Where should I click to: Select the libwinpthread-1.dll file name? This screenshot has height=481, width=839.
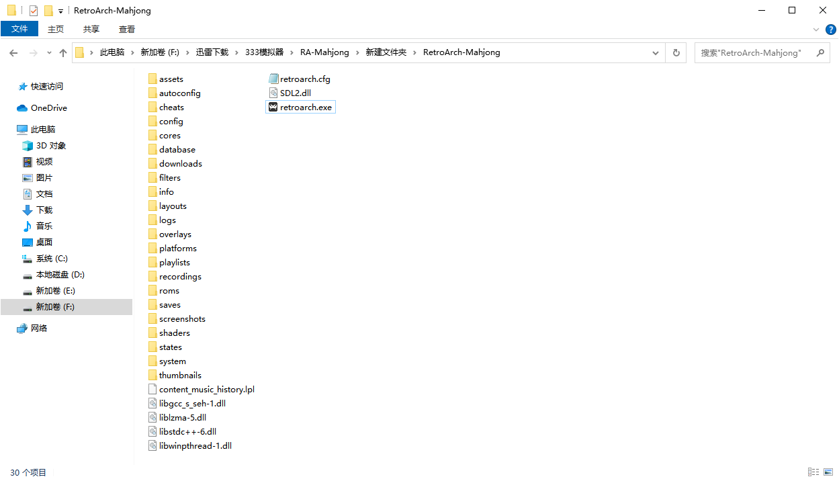click(195, 445)
